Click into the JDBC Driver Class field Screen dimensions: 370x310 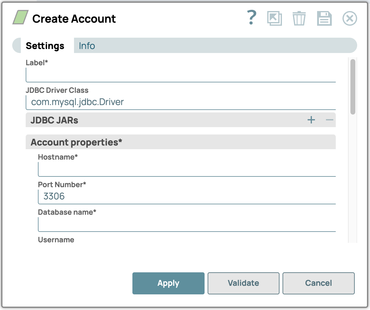point(180,102)
